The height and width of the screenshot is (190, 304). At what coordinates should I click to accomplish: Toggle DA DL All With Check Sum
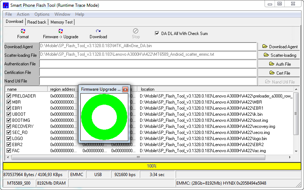coord(157,33)
